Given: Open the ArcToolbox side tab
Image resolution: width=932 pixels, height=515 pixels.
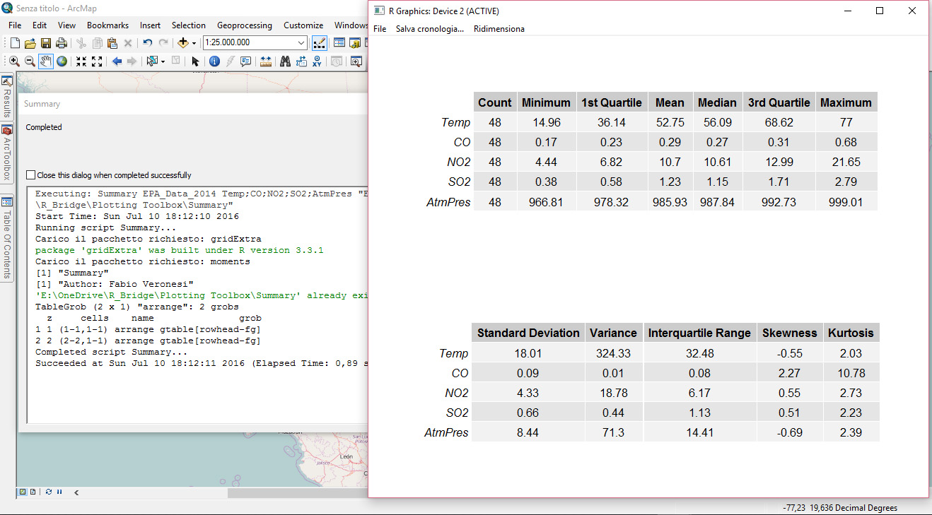Looking at the screenshot, I should [7, 153].
